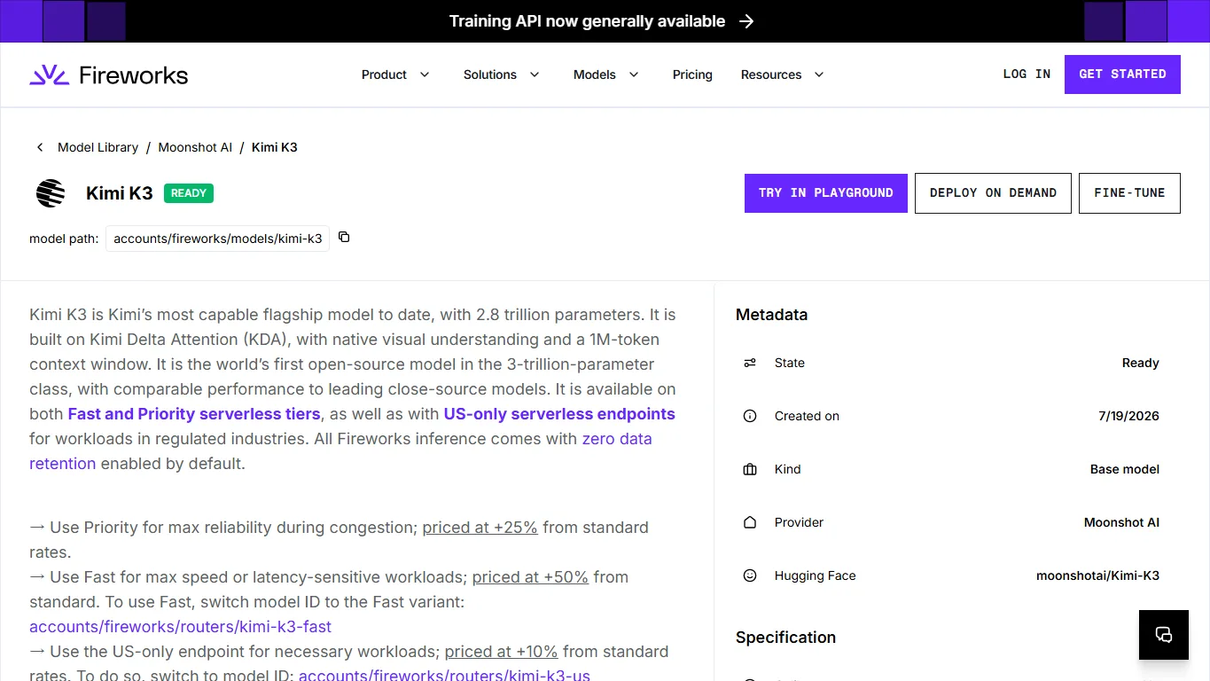Click the 'priced at +10%' link
The width and height of the screenshot is (1210, 681).
pyautogui.click(x=501, y=652)
